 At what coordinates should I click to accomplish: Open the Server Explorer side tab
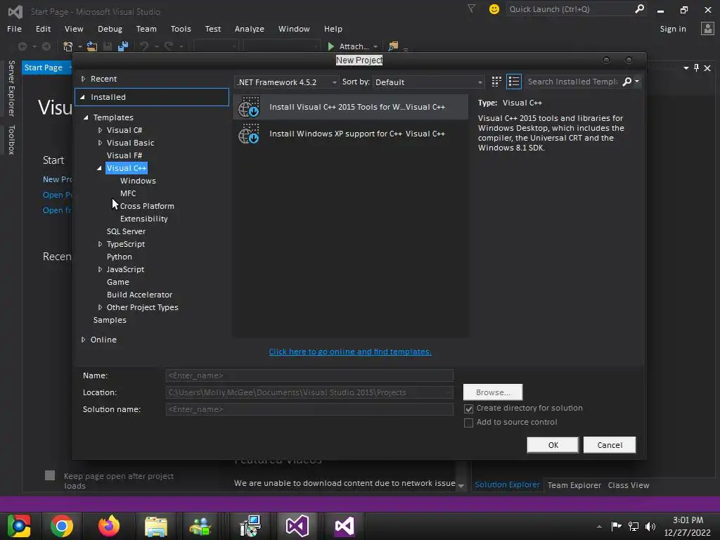click(11, 88)
